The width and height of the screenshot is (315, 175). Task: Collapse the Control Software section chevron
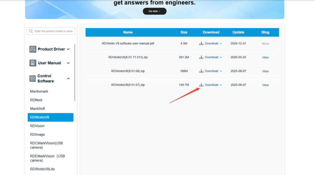point(68,78)
